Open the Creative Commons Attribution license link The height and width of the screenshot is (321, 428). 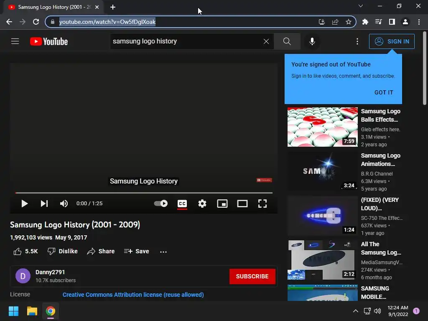point(133,295)
